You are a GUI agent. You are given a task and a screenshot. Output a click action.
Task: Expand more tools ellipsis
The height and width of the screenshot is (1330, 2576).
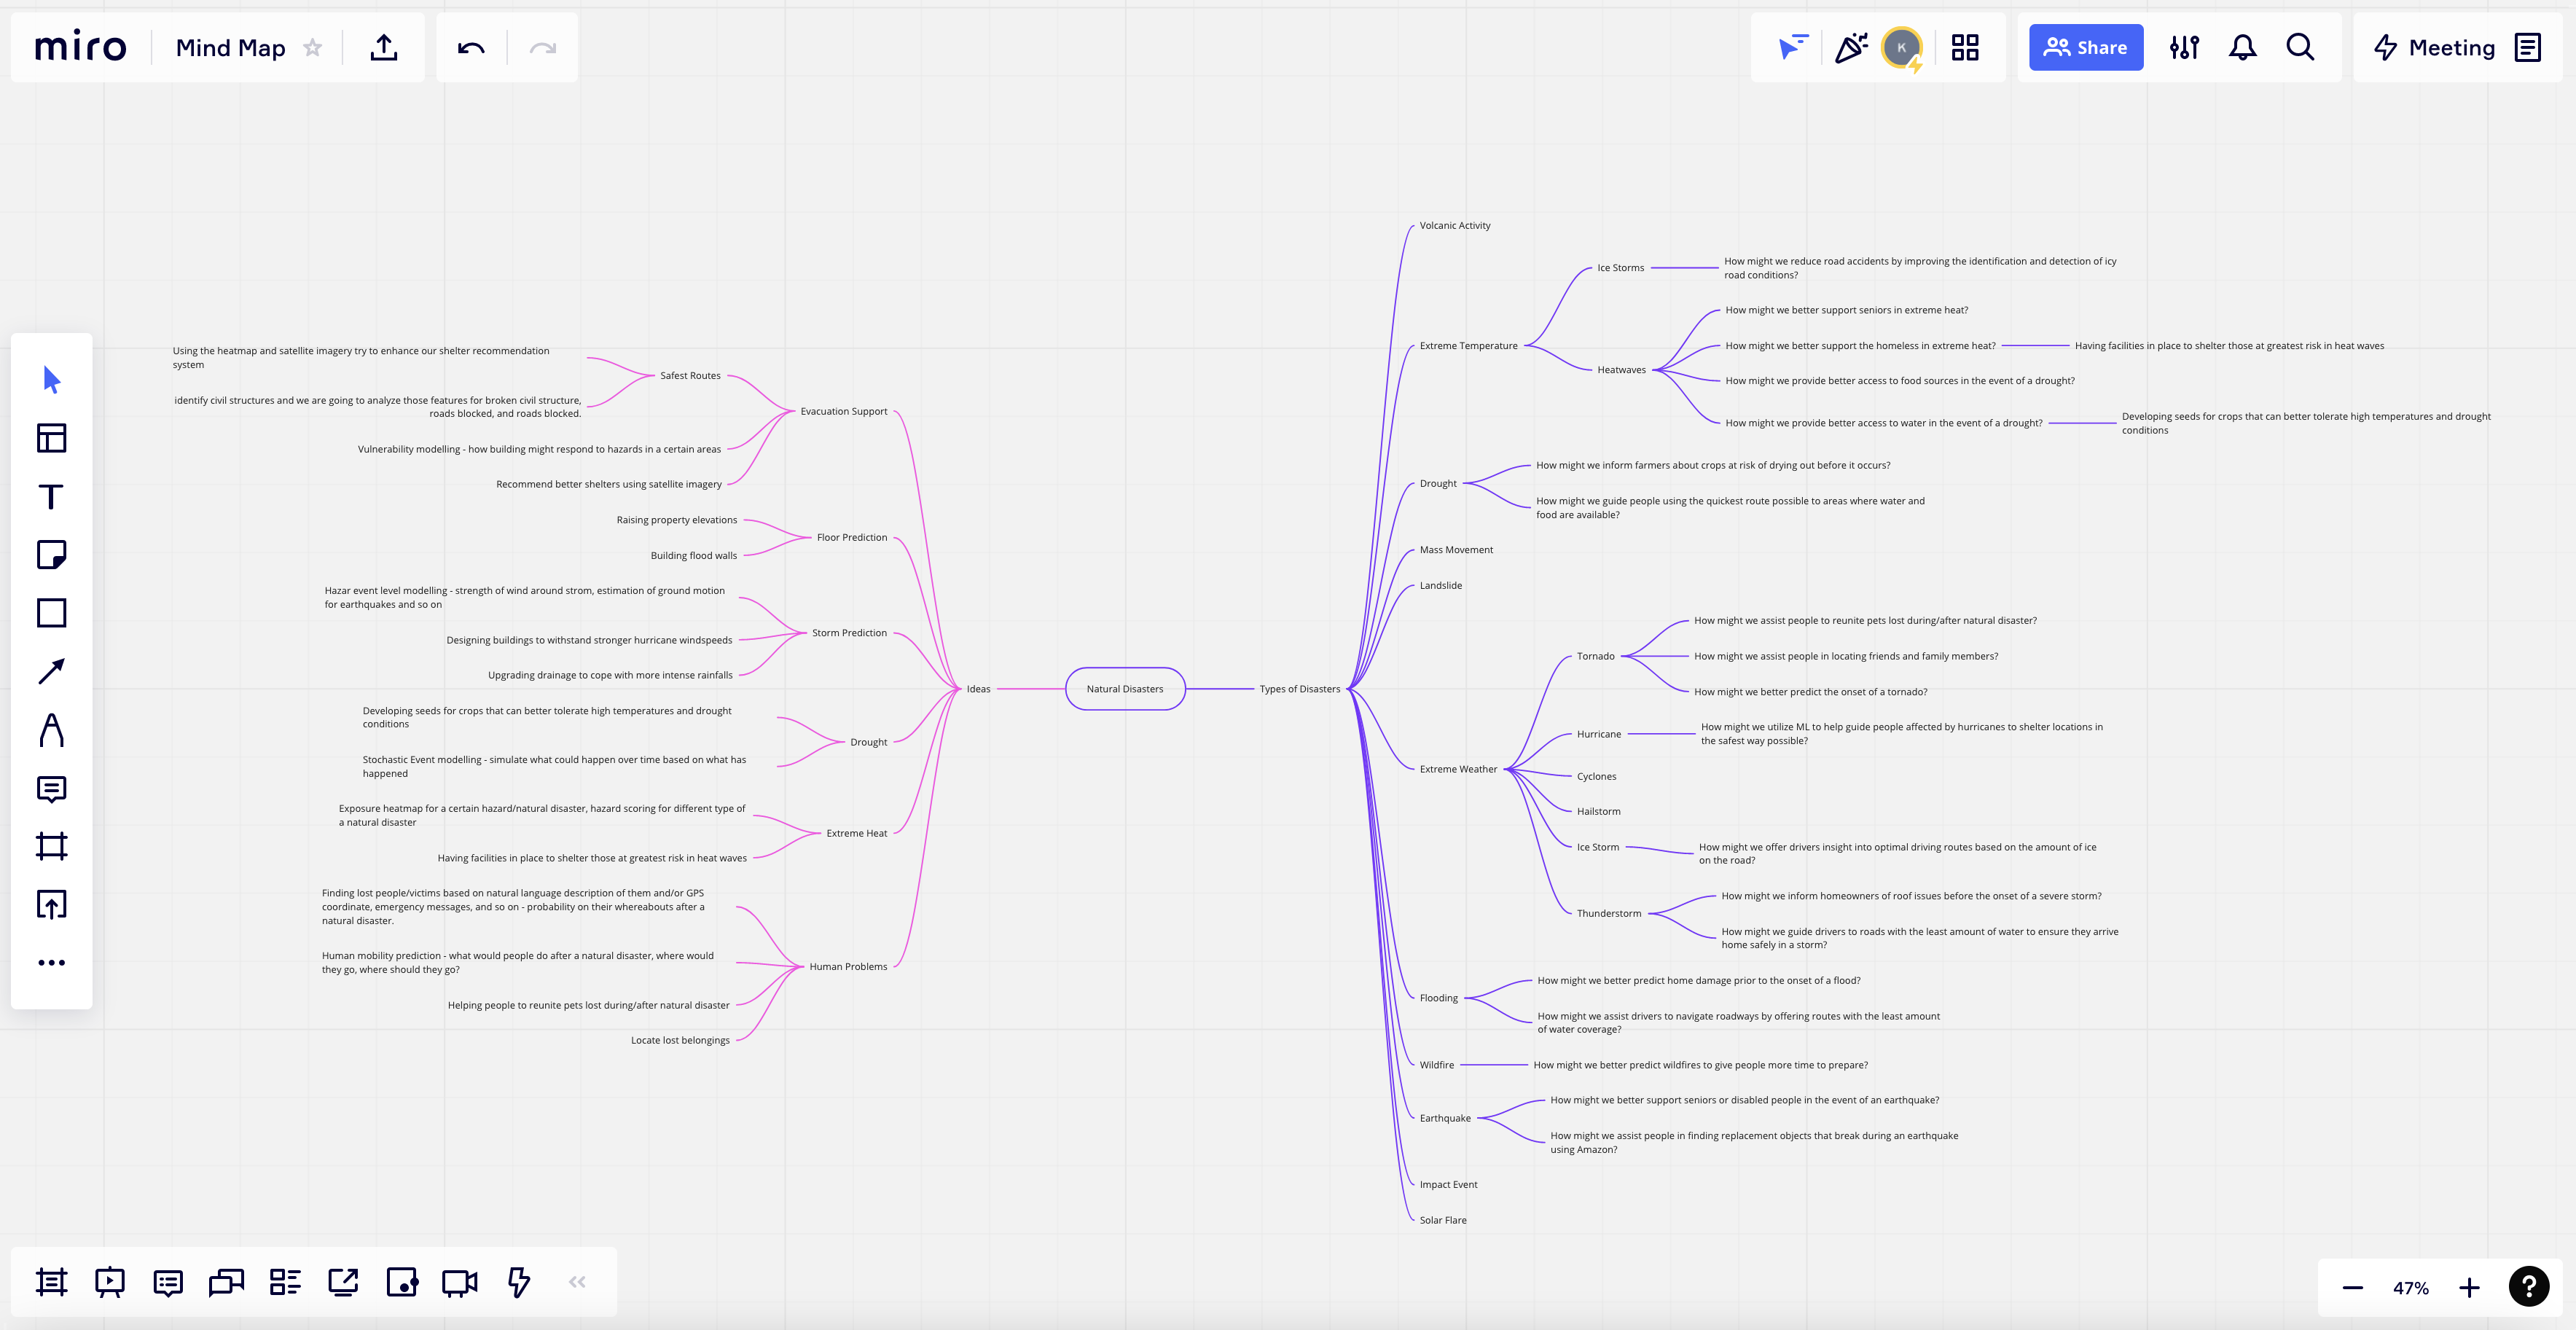(51, 963)
